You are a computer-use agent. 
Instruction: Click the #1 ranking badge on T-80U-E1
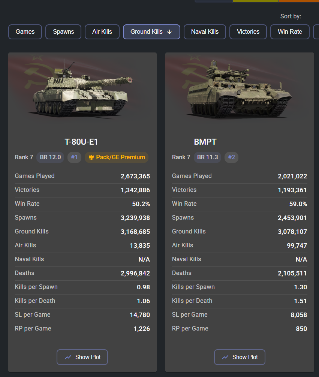(x=74, y=157)
